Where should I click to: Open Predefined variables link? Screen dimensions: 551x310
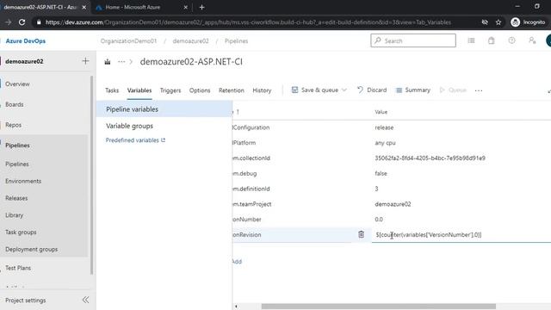135,140
